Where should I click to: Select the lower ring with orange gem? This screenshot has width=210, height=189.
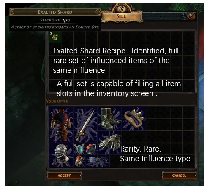(x=79, y=161)
